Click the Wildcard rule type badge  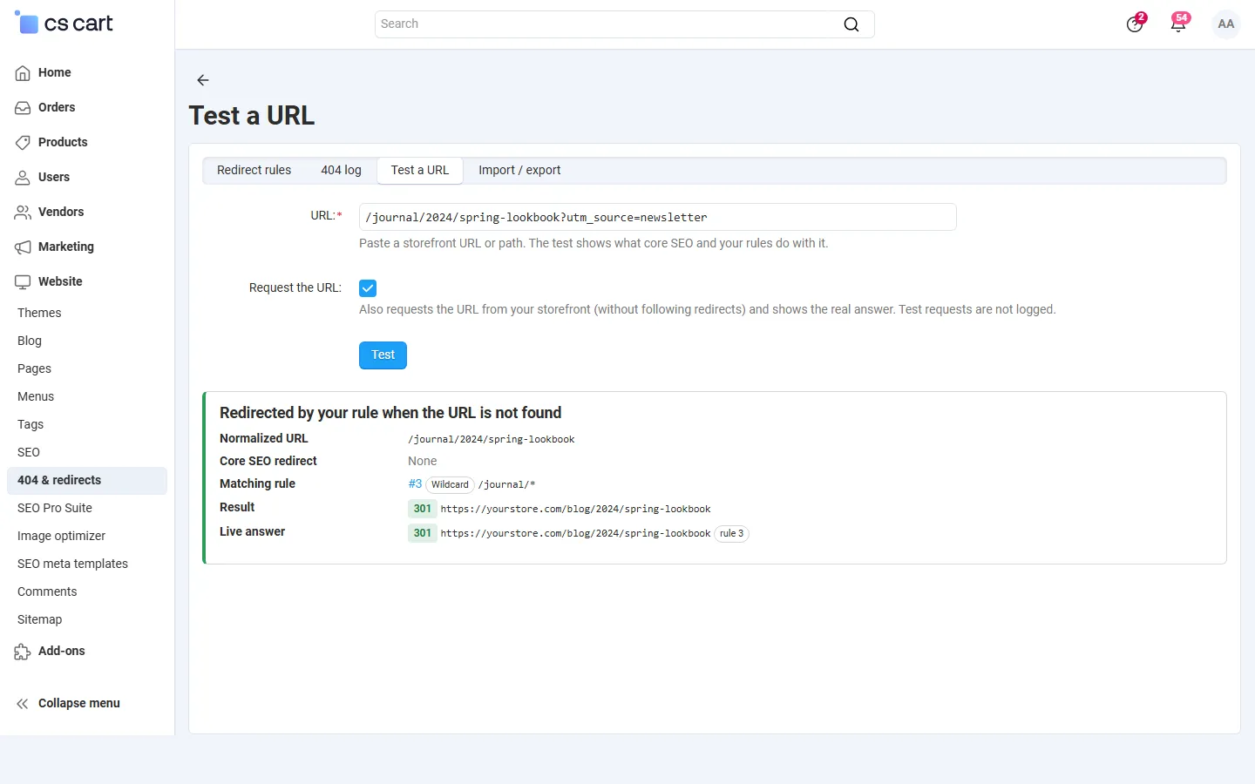(x=450, y=485)
